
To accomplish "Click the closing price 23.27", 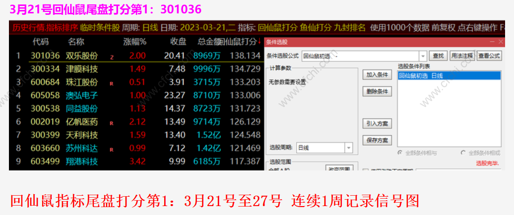I will [x=175, y=95].
